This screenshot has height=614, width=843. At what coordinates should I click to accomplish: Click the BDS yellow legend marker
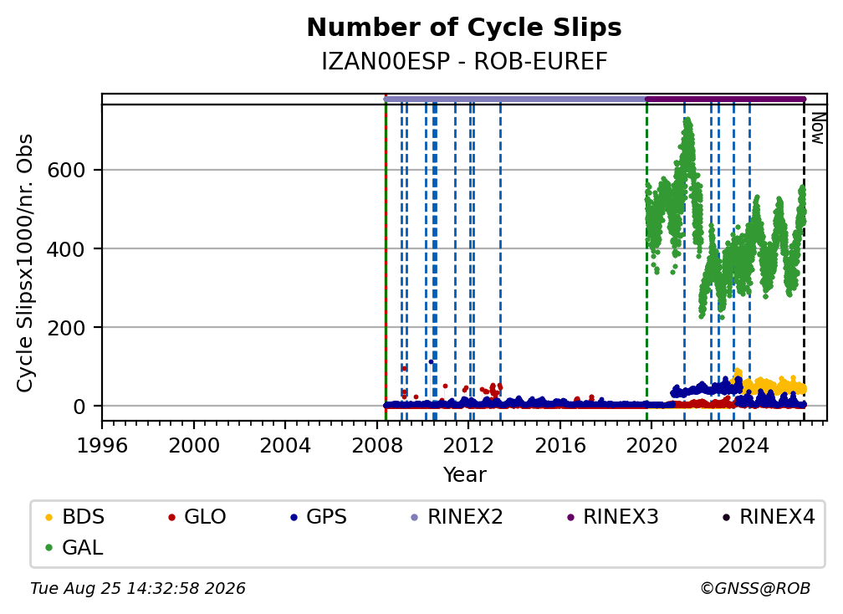49,518
